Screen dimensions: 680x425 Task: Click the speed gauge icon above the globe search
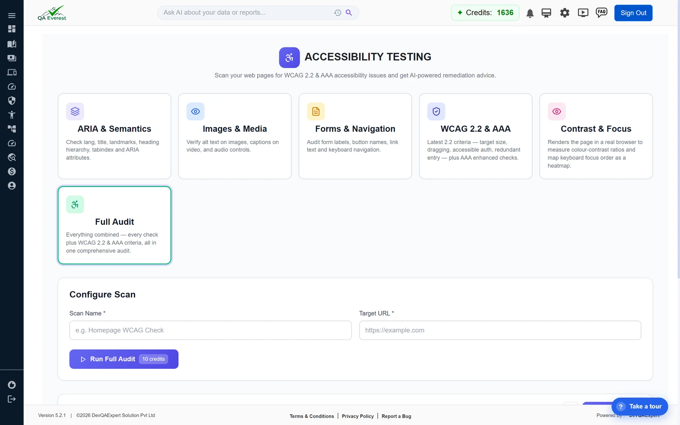point(11,143)
